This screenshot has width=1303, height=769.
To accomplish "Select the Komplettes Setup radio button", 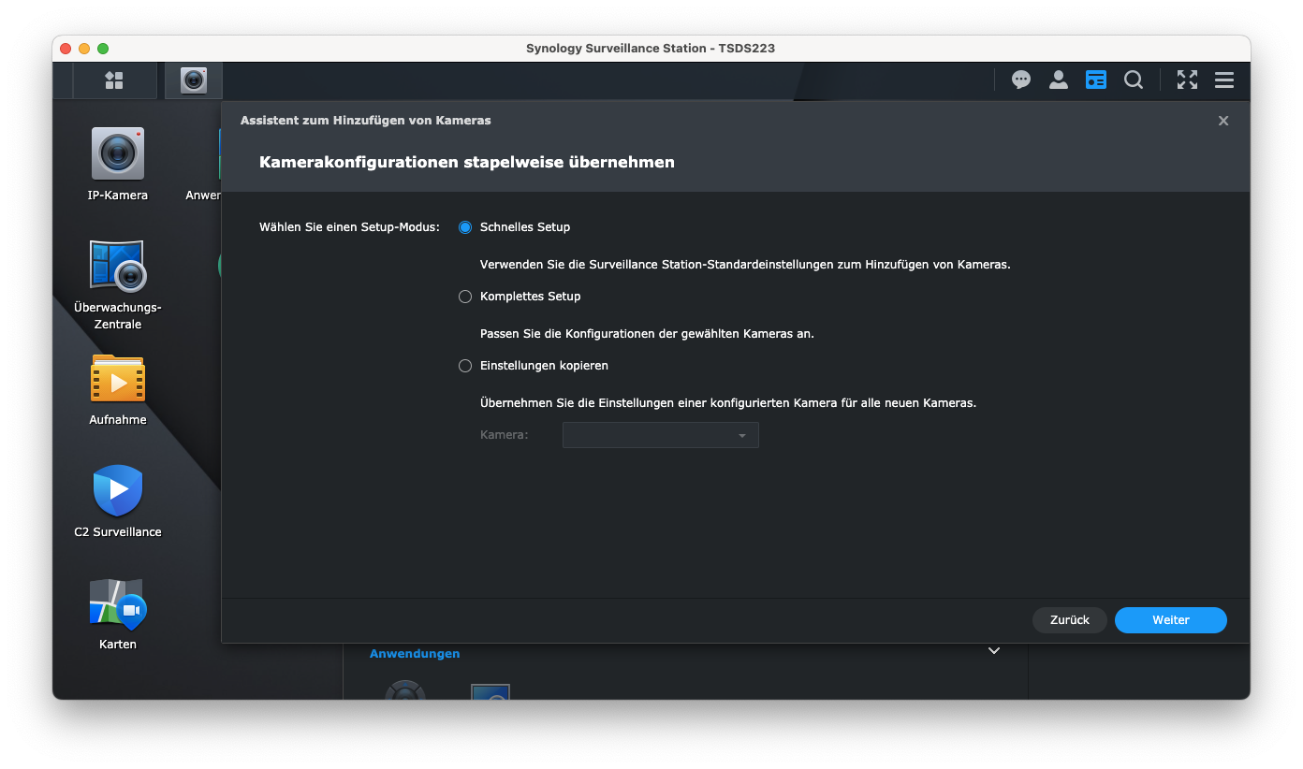I will (465, 297).
